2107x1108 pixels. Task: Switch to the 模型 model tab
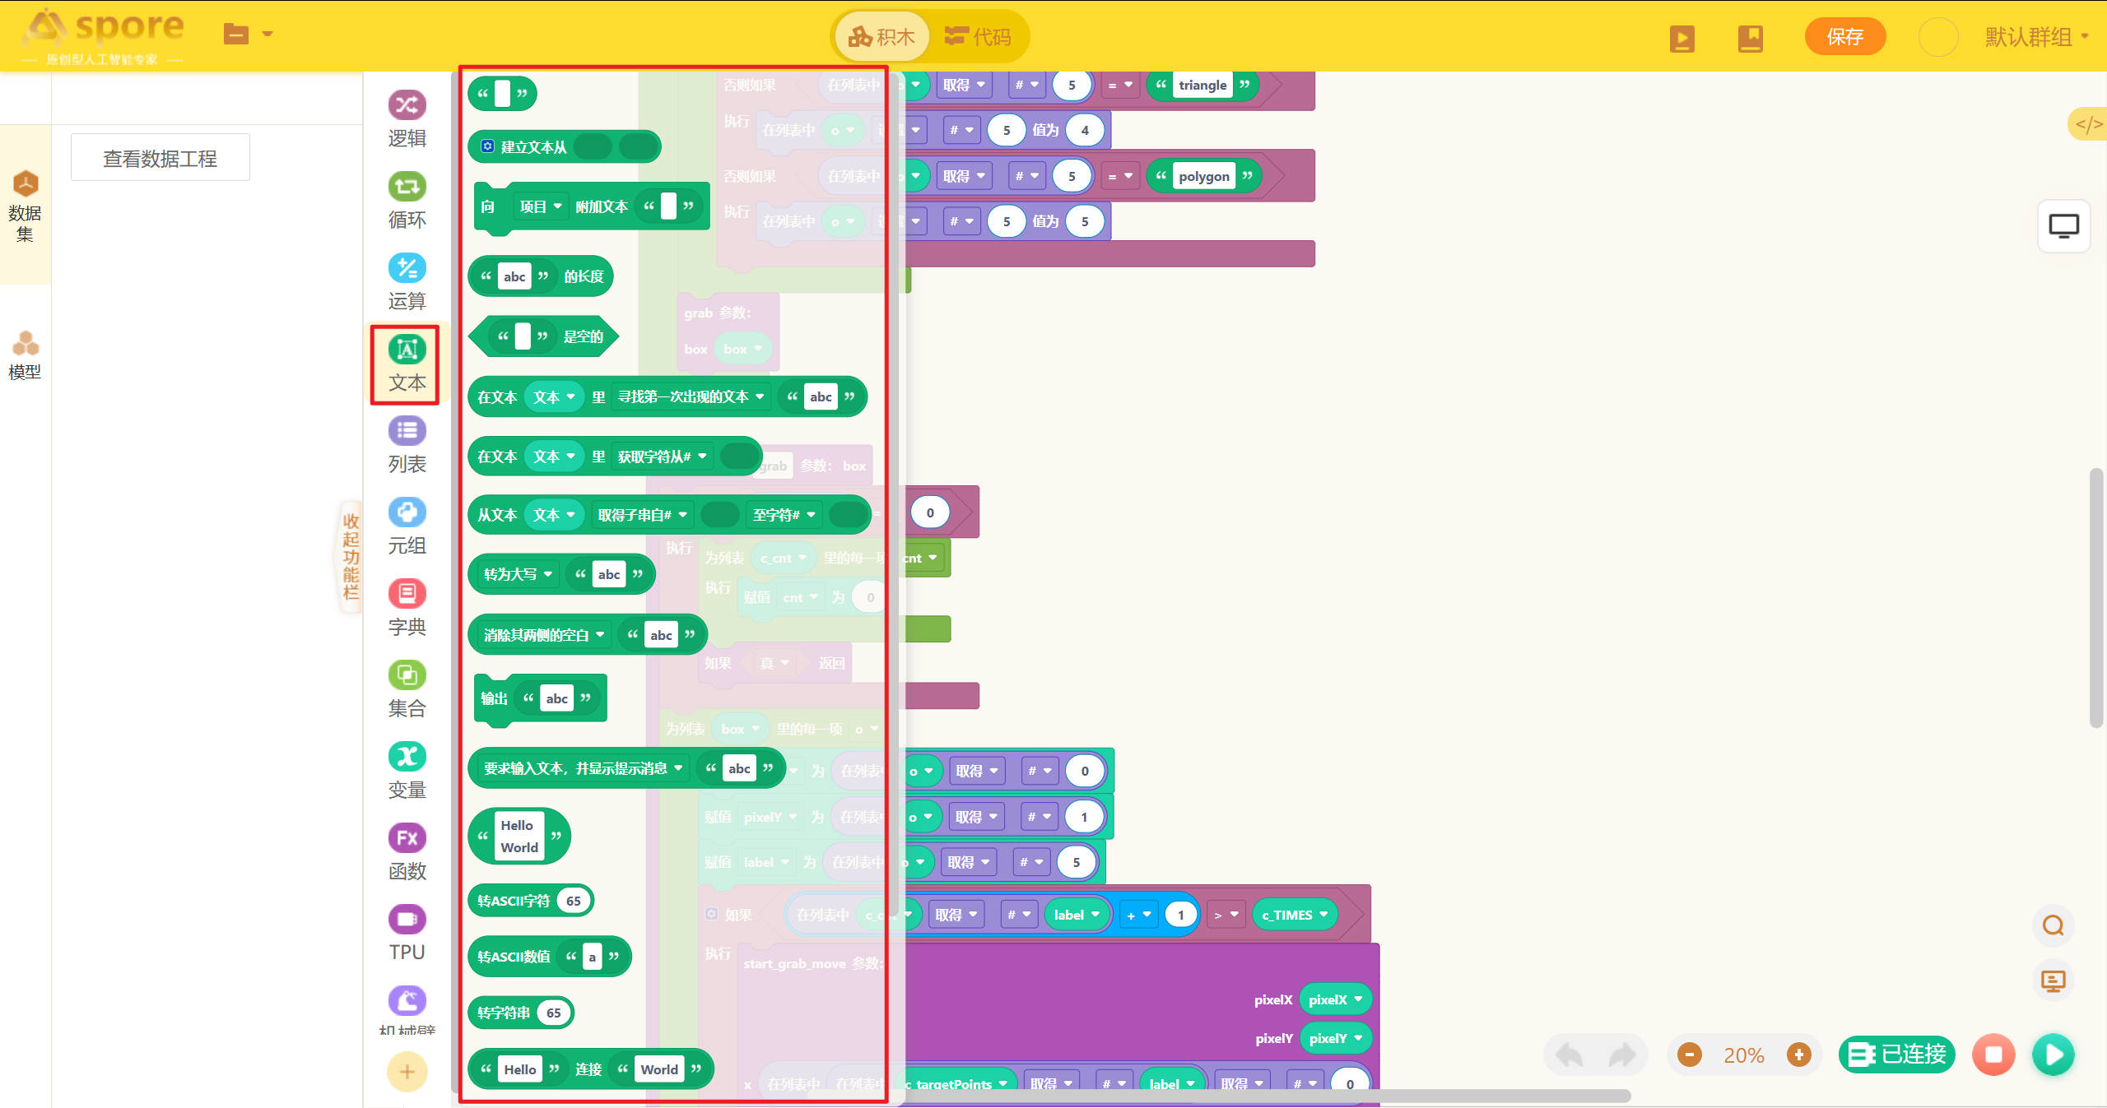[25, 355]
